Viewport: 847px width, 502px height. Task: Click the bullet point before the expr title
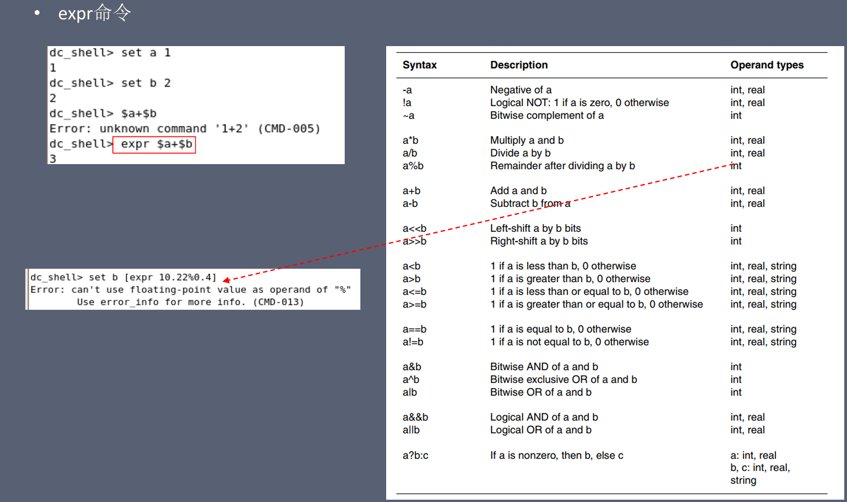pyautogui.click(x=37, y=13)
